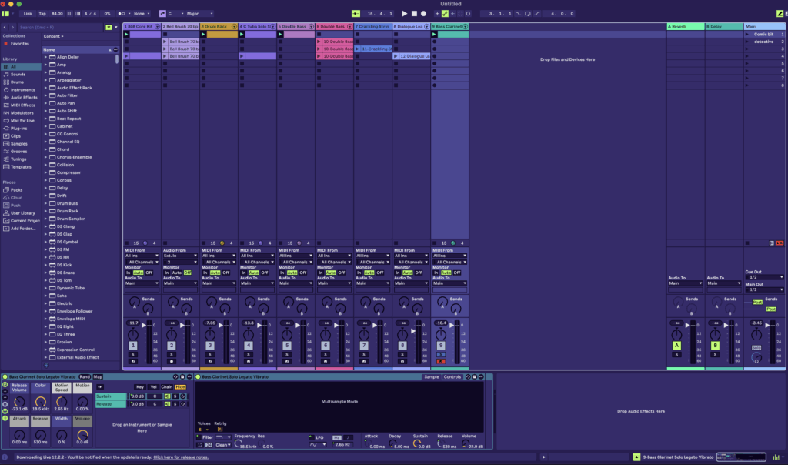Open the Chain tab in instrument rack
This screenshot has height=465, width=788.
point(166,386)
